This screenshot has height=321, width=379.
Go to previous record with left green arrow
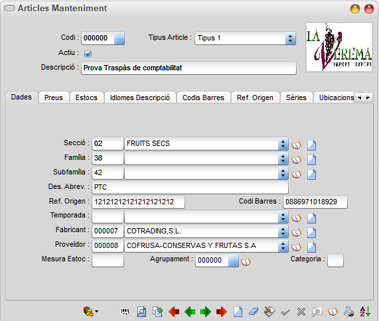click(190, 312)
